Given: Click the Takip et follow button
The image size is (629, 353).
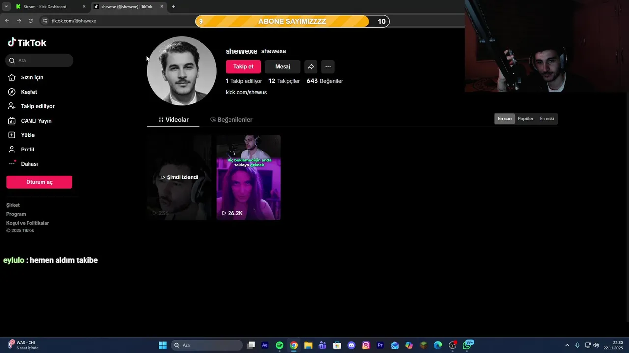Looking at the screenshot, I should 243,67.
